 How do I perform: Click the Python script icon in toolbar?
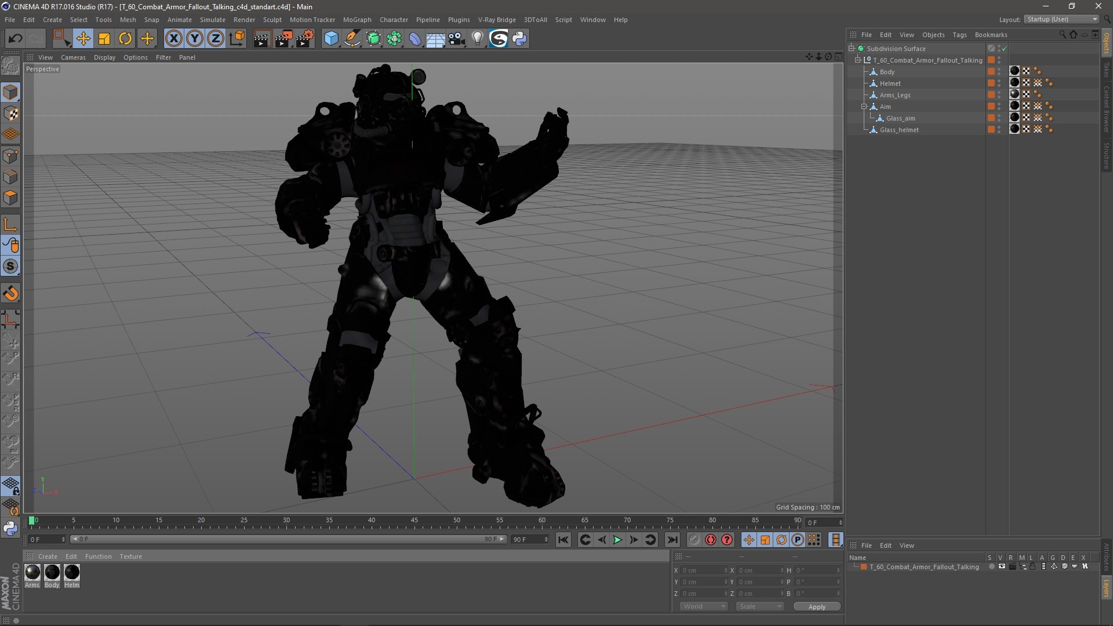[x=520, y=39]
